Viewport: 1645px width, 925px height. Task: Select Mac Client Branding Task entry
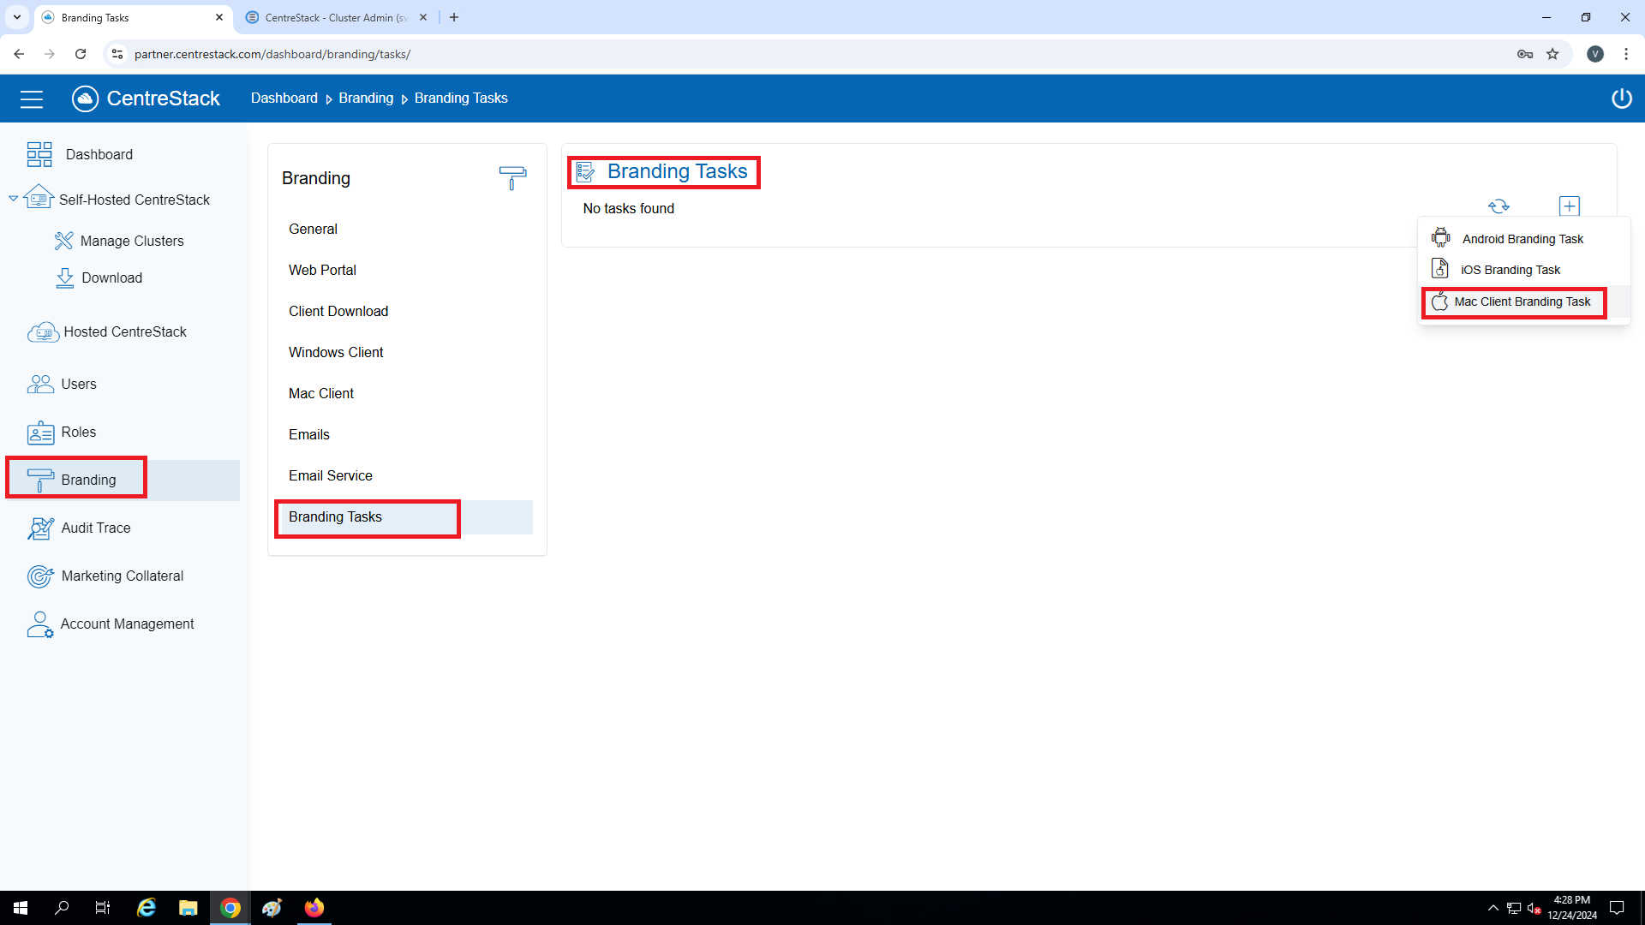1522,301
